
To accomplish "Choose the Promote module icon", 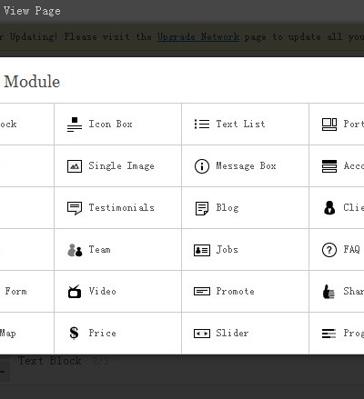I will [x=202, y=292].
